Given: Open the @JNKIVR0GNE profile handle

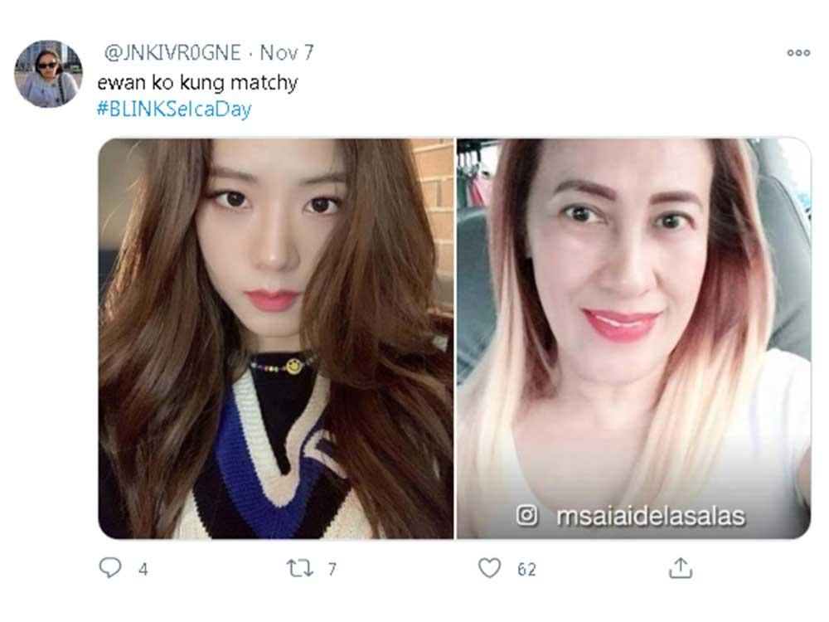Looking at the screenshot, I should pyautogui.click(x=173, y=52).
